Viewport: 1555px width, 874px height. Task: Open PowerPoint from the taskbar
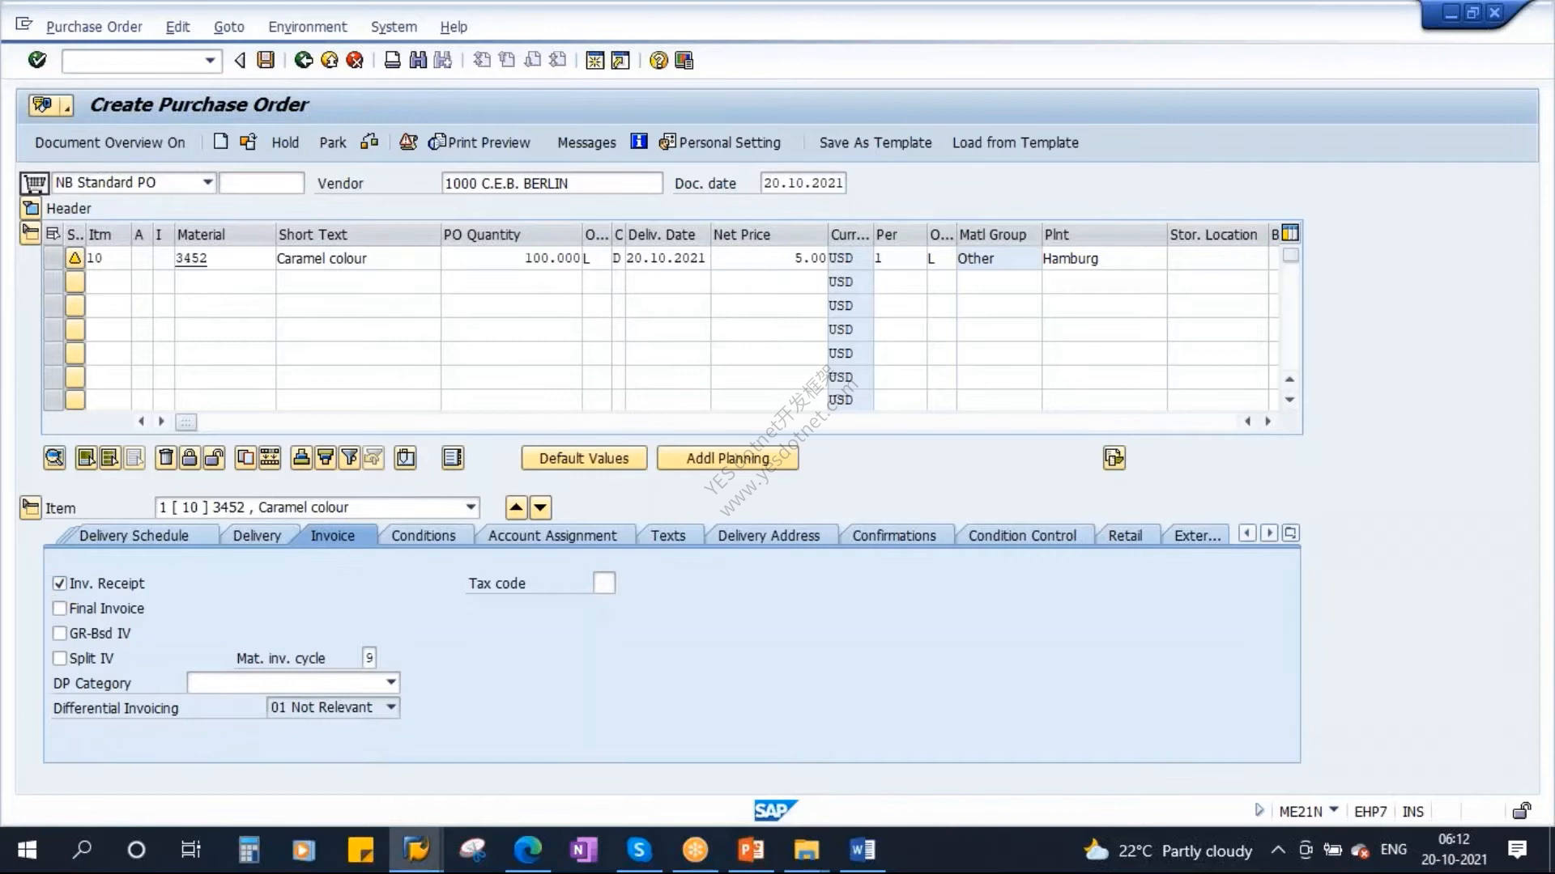coord(751,850)
